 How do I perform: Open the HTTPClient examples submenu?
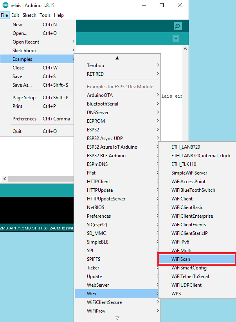[117, 182]
